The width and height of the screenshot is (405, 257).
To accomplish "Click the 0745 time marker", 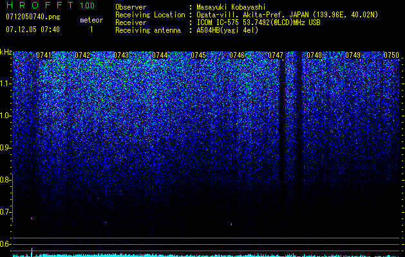I will point(198,55).
